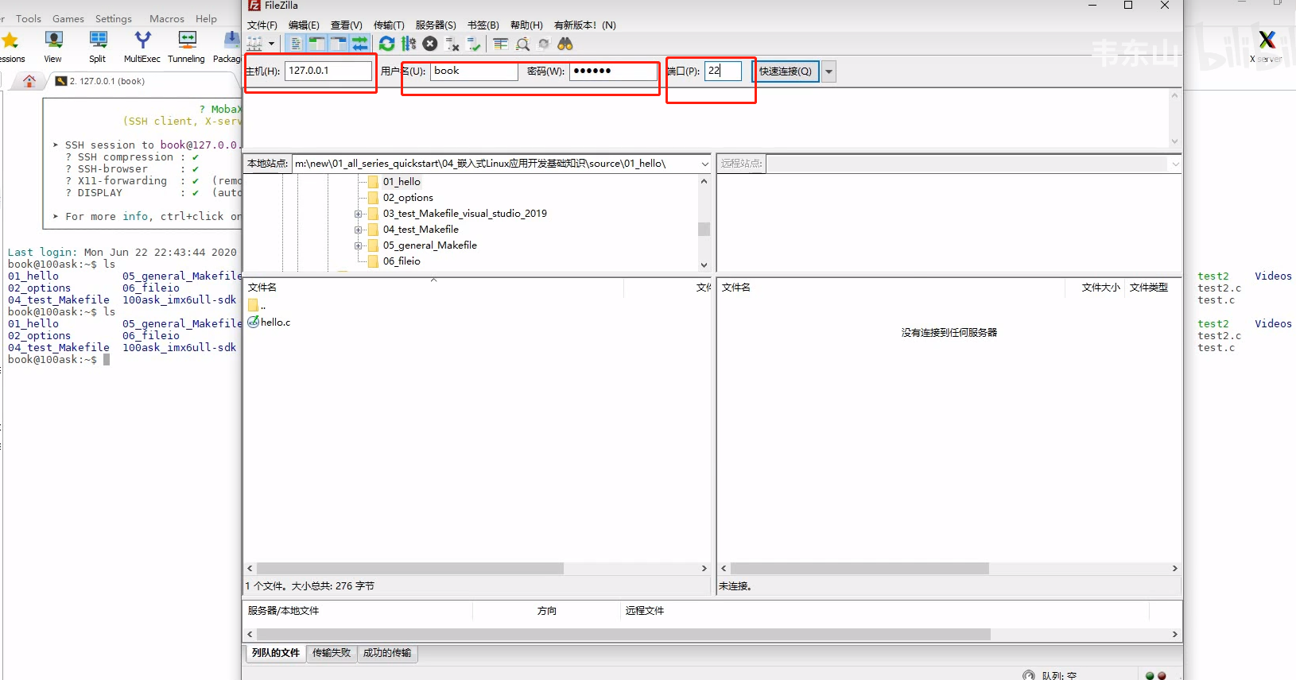Switch to the 成功的传输 tab
The width and height of the screenshot is (1296, 680).
[387, 653]
